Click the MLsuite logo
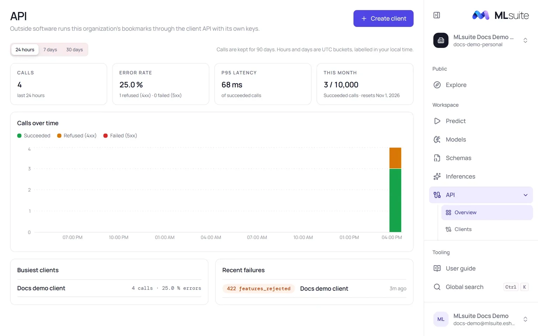This screenshot has height=336, width=538. [501, 15]
